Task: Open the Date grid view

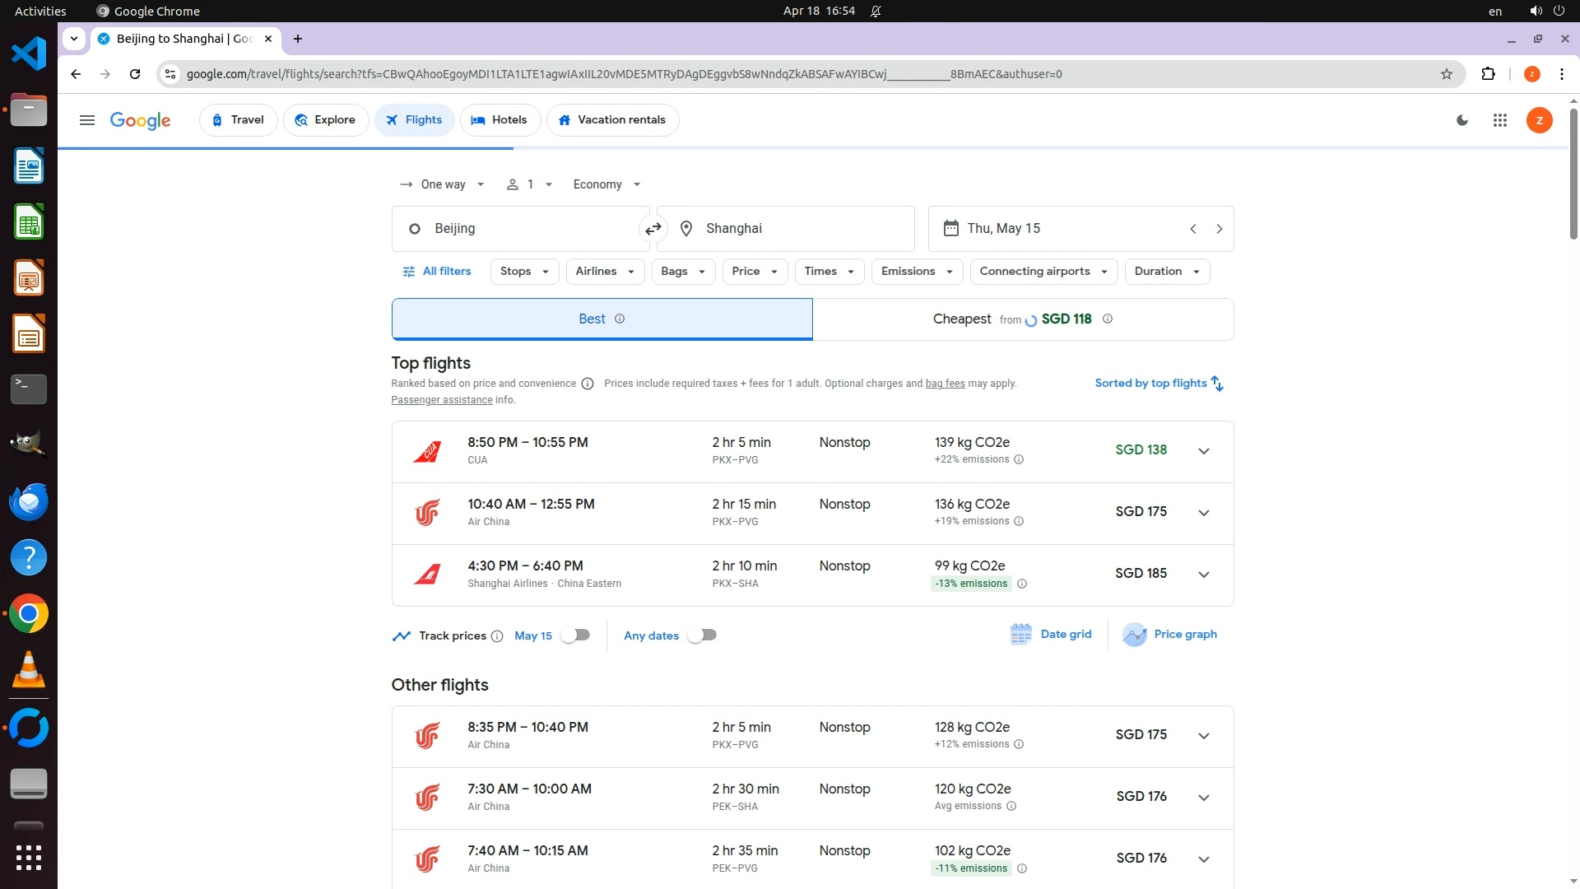Action: click(1051, 635)
